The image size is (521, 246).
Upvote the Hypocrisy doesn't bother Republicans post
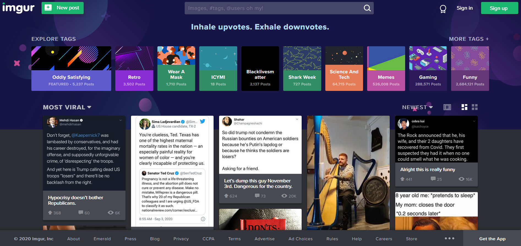coord(50,213)
